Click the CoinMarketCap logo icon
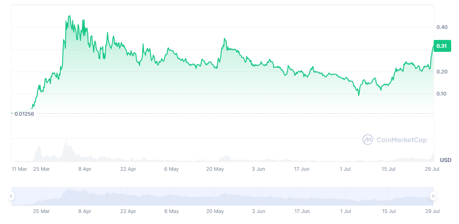 click(367, 140)
